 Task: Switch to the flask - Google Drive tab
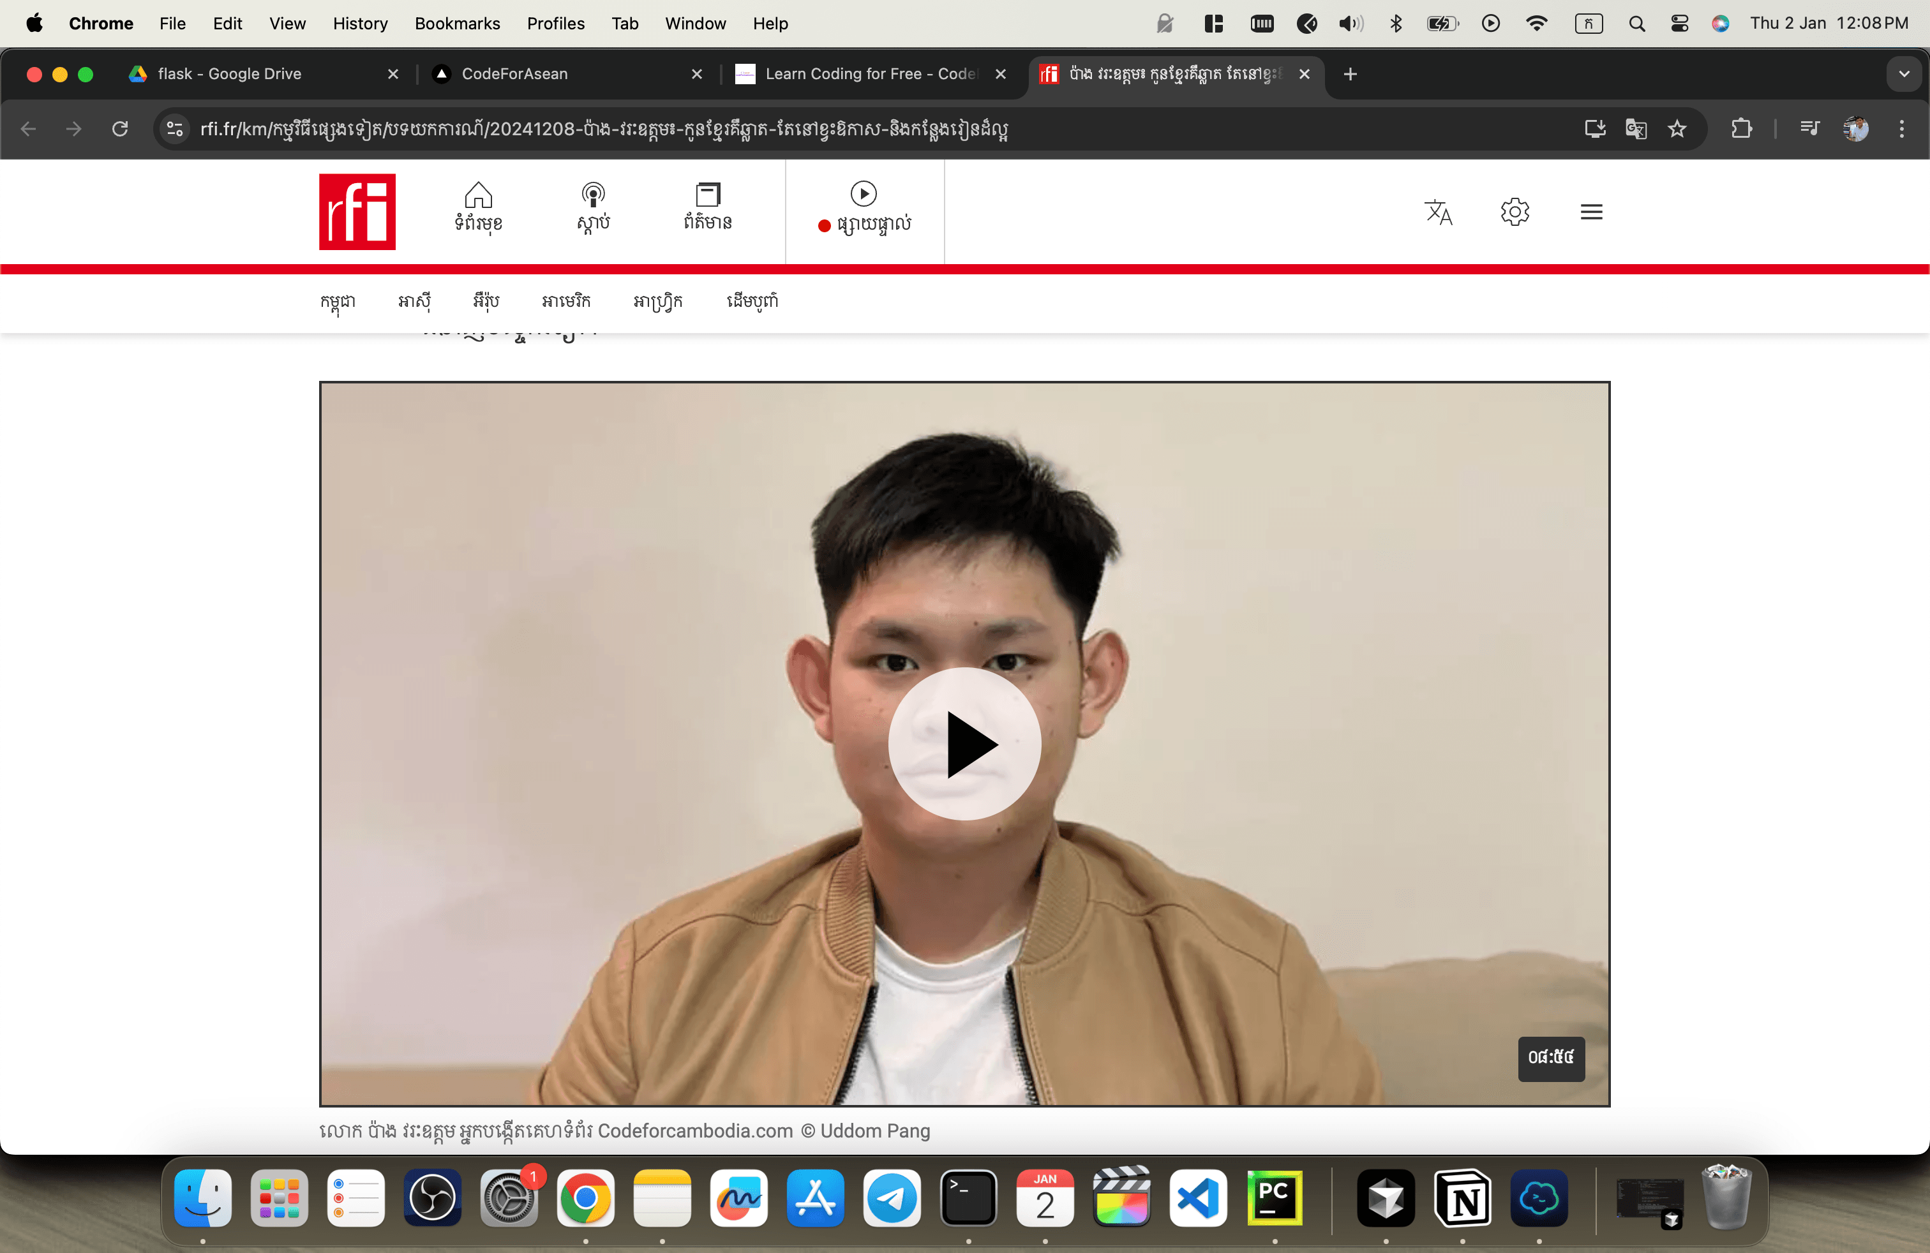click(264, 74)
